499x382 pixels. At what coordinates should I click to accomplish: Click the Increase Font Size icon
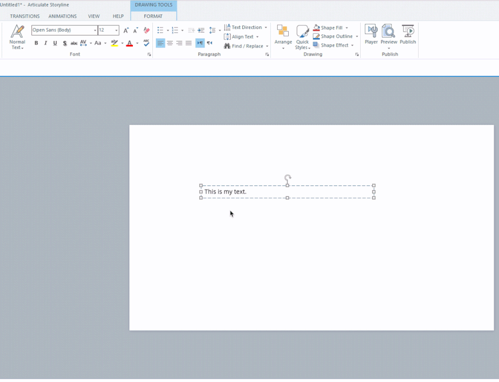[126, 30]
